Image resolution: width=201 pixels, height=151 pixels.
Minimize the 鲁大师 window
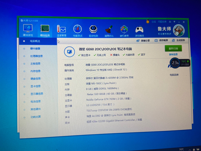(x=179, y=22)
